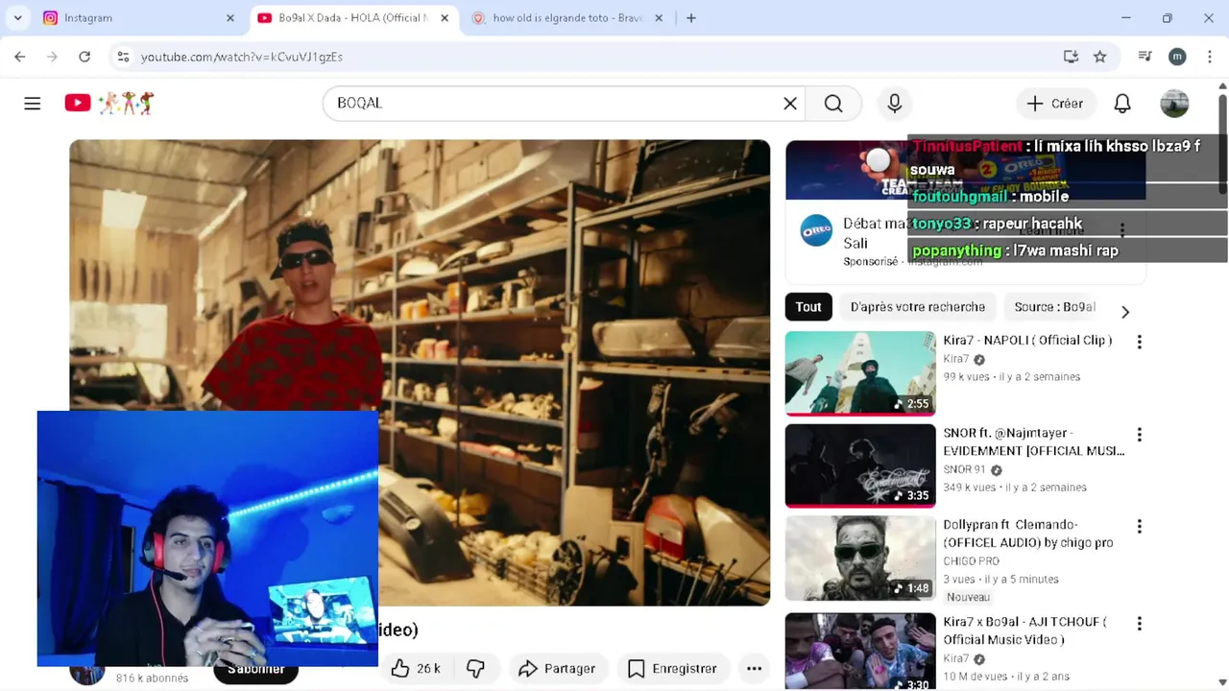
Task: Open options for Kira7 NAPOLI video
Action: [x=1139, y=342]
